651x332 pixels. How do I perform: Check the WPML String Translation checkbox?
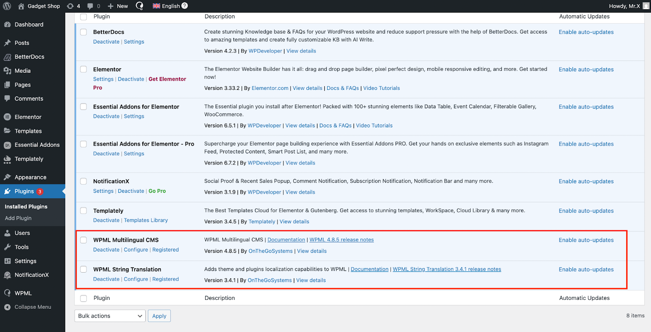[83, 269]
